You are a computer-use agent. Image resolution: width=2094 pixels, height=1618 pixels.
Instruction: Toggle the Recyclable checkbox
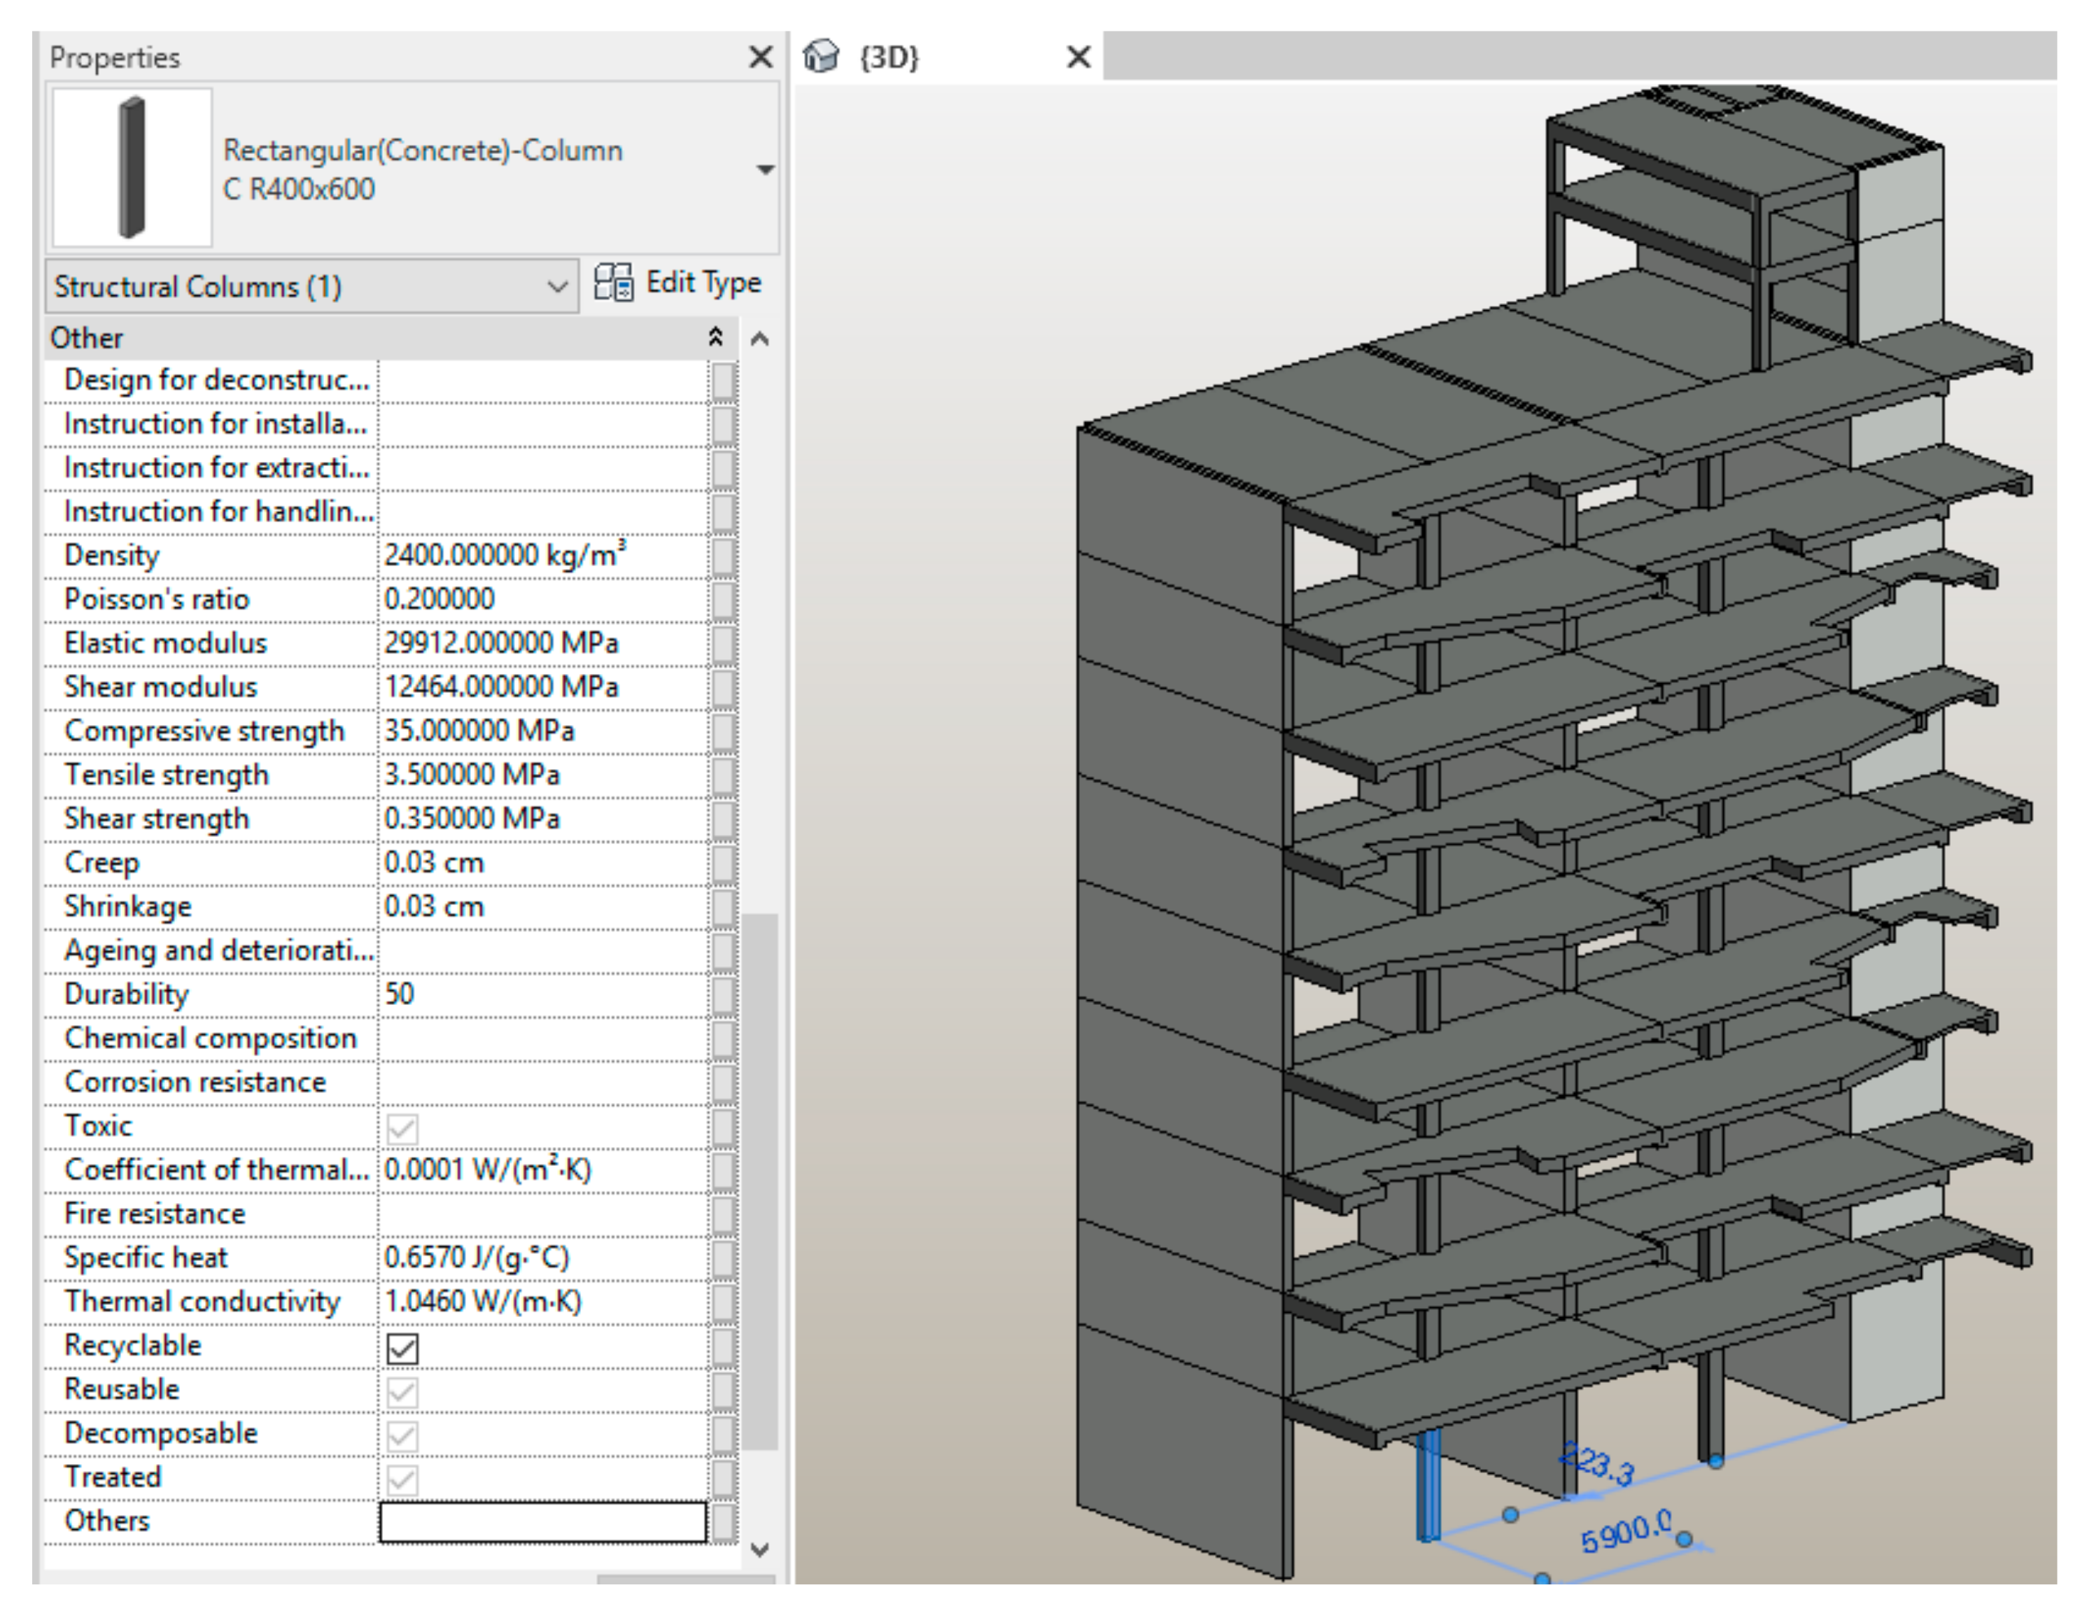(402, 1348)
